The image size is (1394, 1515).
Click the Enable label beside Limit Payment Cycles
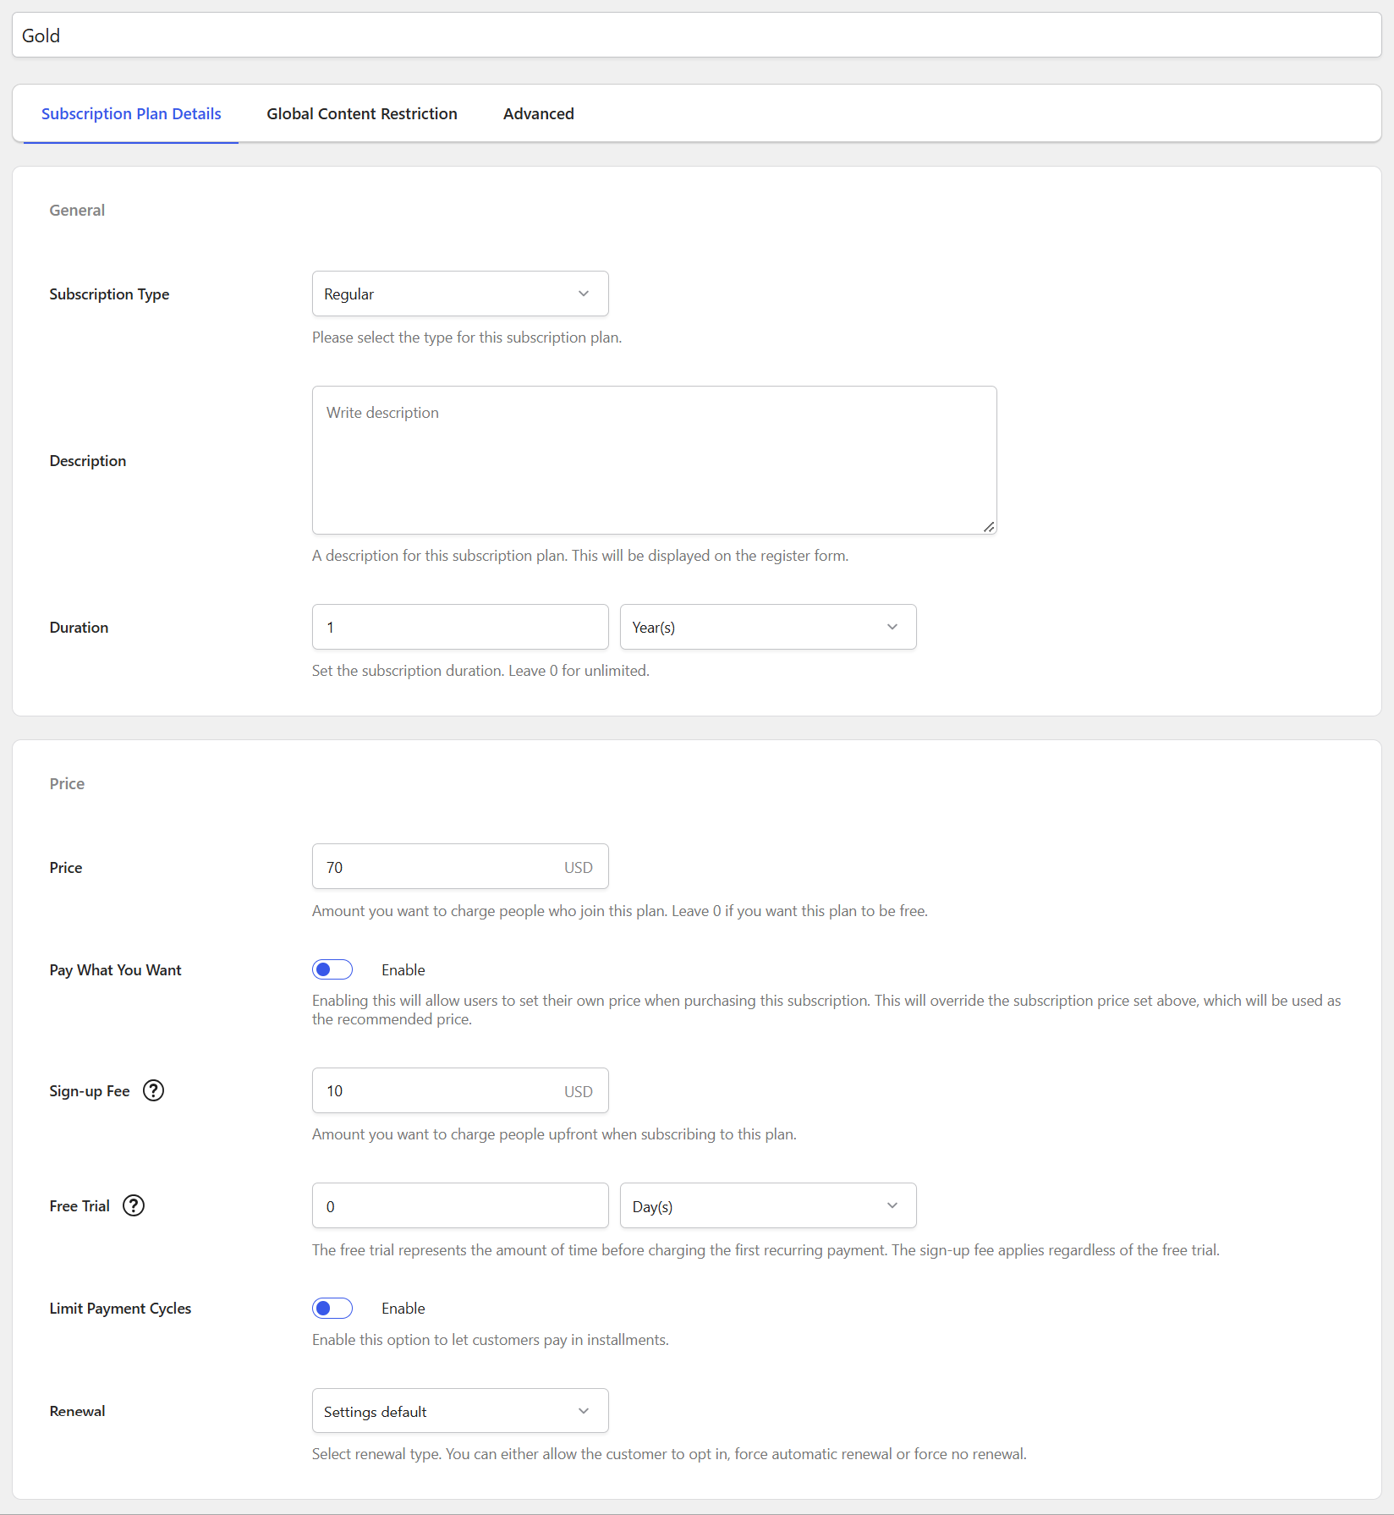[403, 1309]
